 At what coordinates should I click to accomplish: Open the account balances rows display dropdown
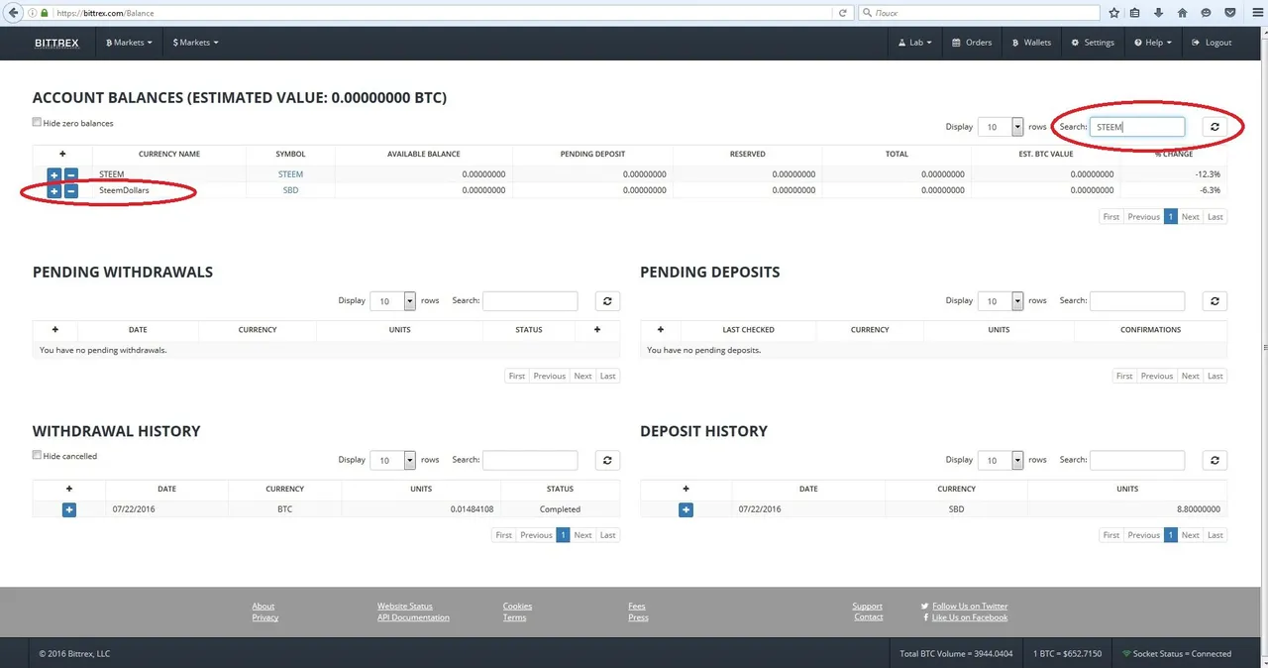pos(1001,127)
